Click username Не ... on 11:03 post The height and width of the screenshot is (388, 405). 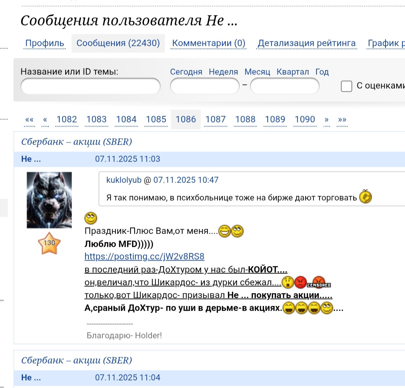point(31,159)
